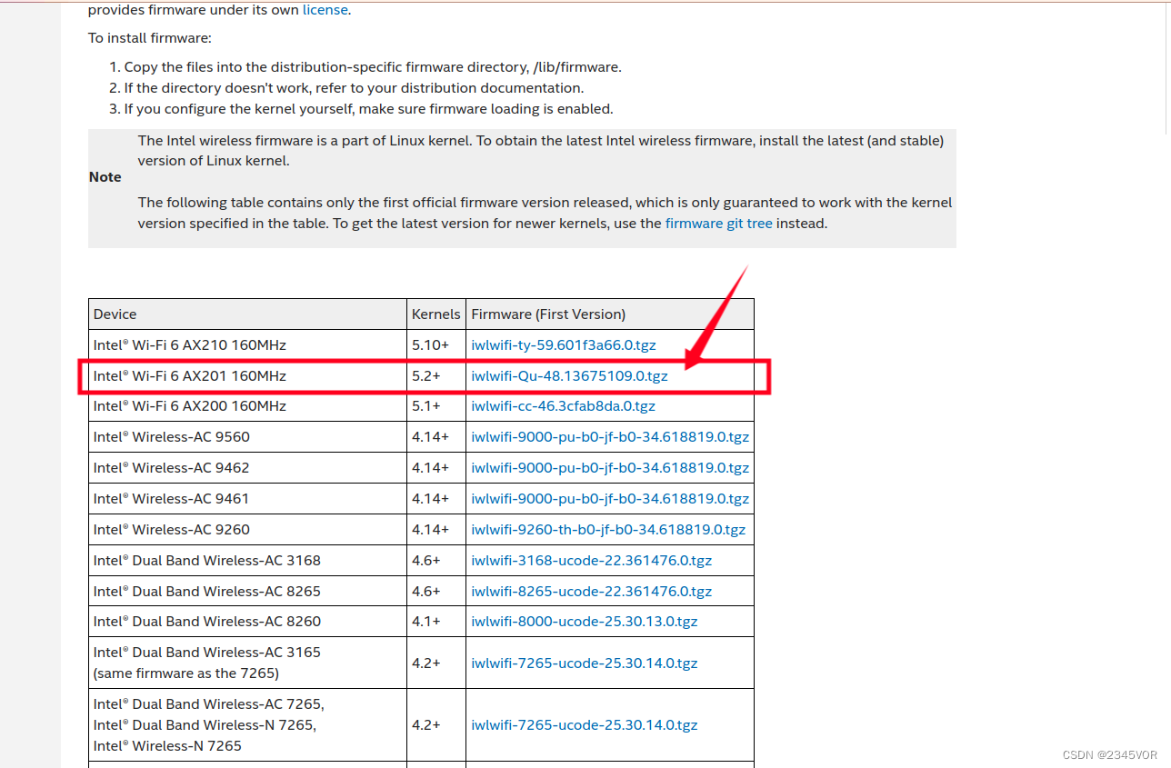Click kernel 4.6+ in Wireless-AC 3168 row
Image resolution: width=1171 pixels, height=768 pixels.
click(436, 561)
